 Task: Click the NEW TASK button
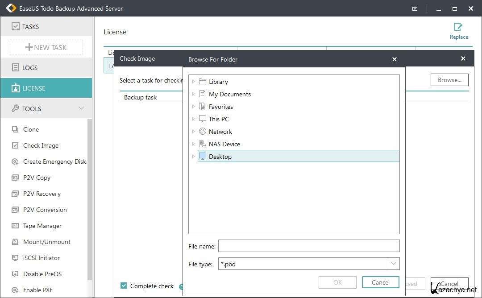click(46, 47)
